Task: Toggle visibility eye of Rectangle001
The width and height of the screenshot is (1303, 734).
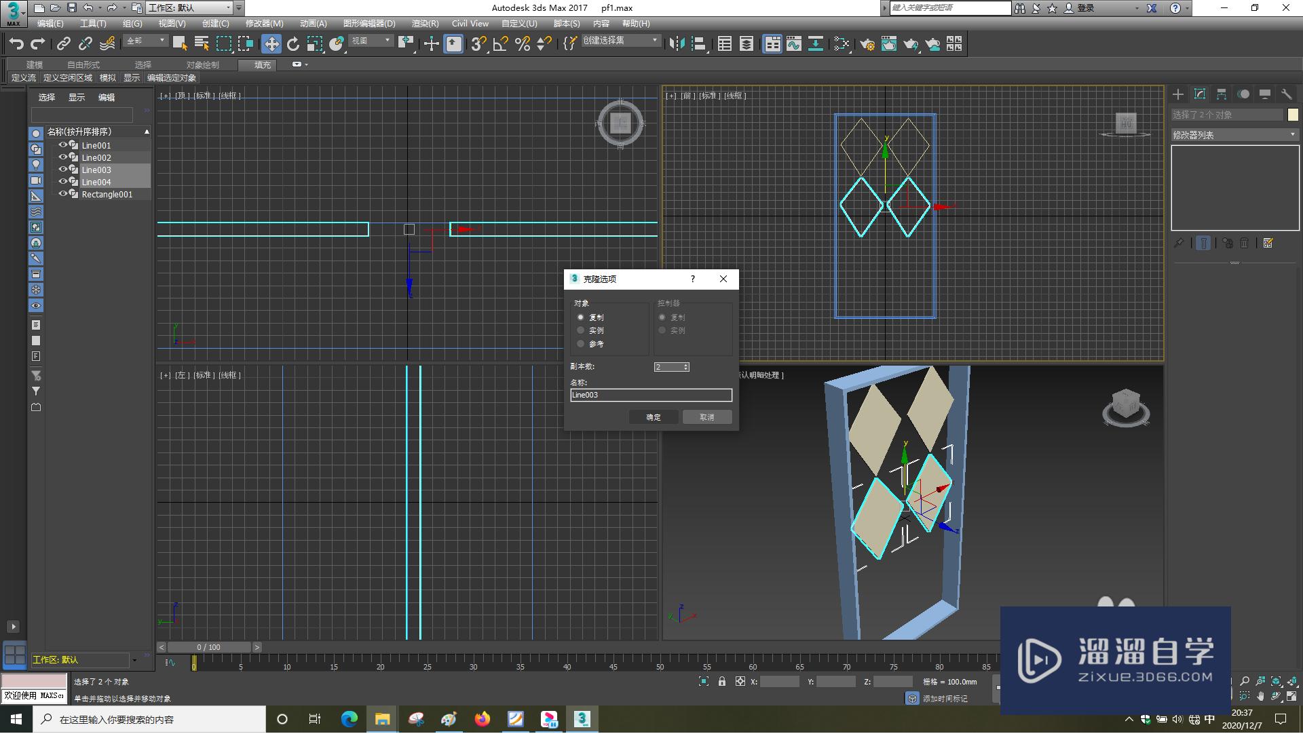Action: click(62, 194)
